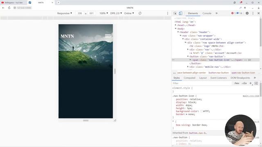Toggle the computed styles sidebar icon
262x147 pixels.
[x=256, y=83]
